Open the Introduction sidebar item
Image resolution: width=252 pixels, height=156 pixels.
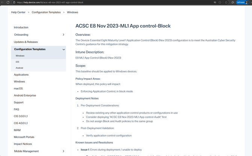21,27
